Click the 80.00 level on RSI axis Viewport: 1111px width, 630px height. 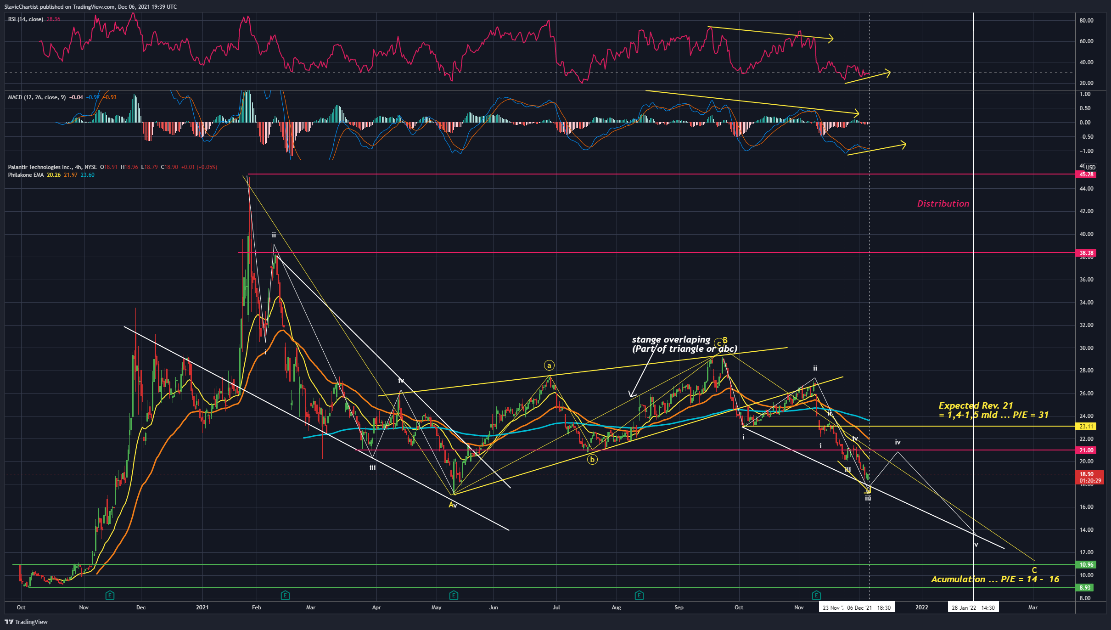pos(1086,21)
